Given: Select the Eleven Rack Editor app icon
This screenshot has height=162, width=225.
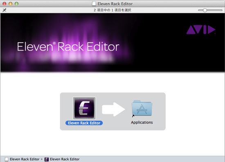Looking at the screenshot, I should coord(84,108).
